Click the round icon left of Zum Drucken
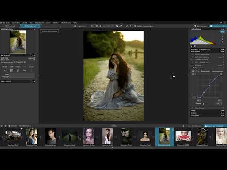 click(x=183, y=126)
